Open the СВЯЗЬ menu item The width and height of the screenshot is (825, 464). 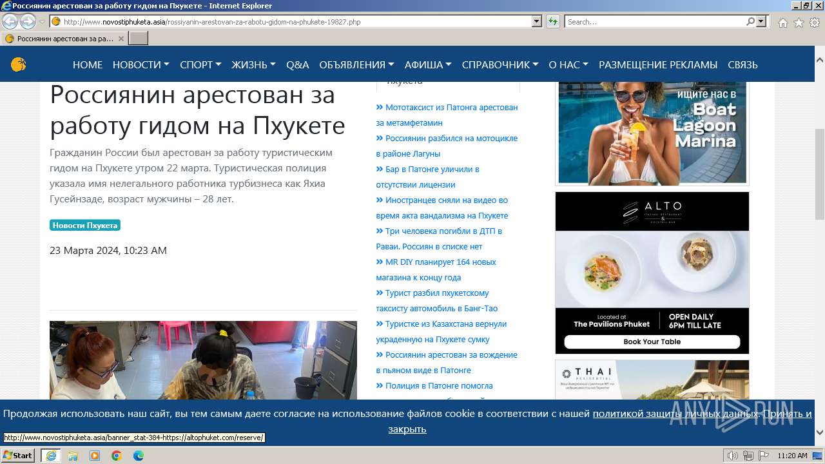pos(742,64)
